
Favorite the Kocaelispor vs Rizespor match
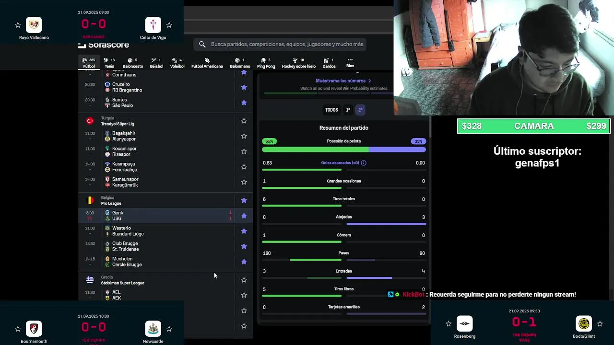click(x=244, y=151)
